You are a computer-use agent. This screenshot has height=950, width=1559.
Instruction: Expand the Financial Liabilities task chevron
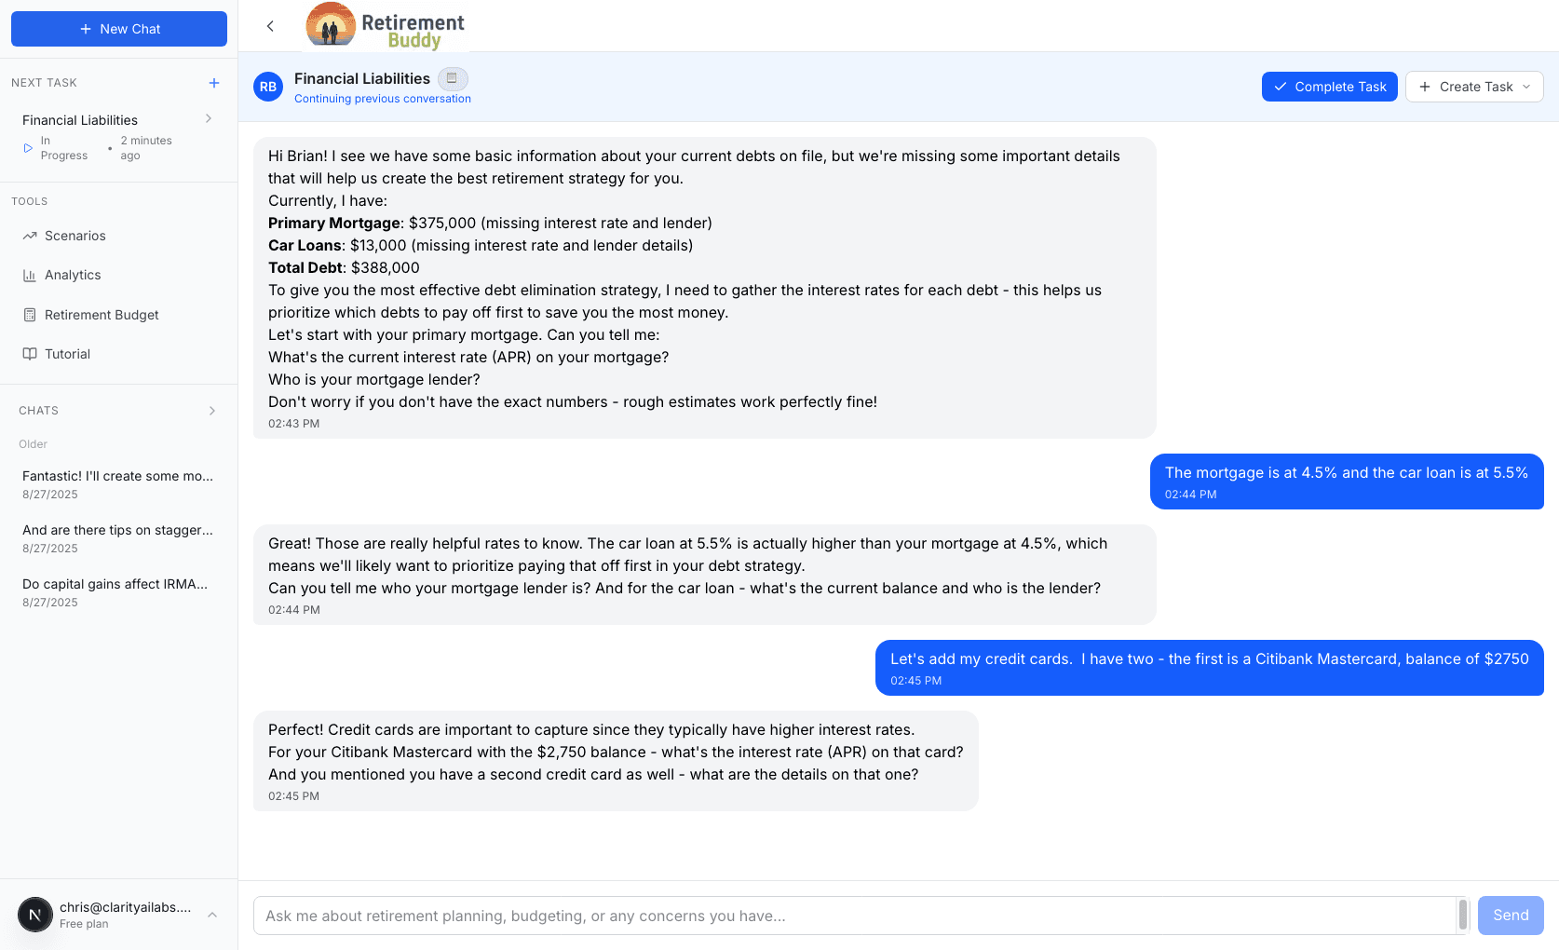(x=209, y=119)
